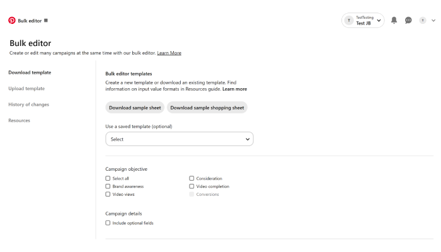Image resolution: width=441 pixels, height=252 pixels.
Task: Click the Download sample sheet button
Action: pos(135,108)
